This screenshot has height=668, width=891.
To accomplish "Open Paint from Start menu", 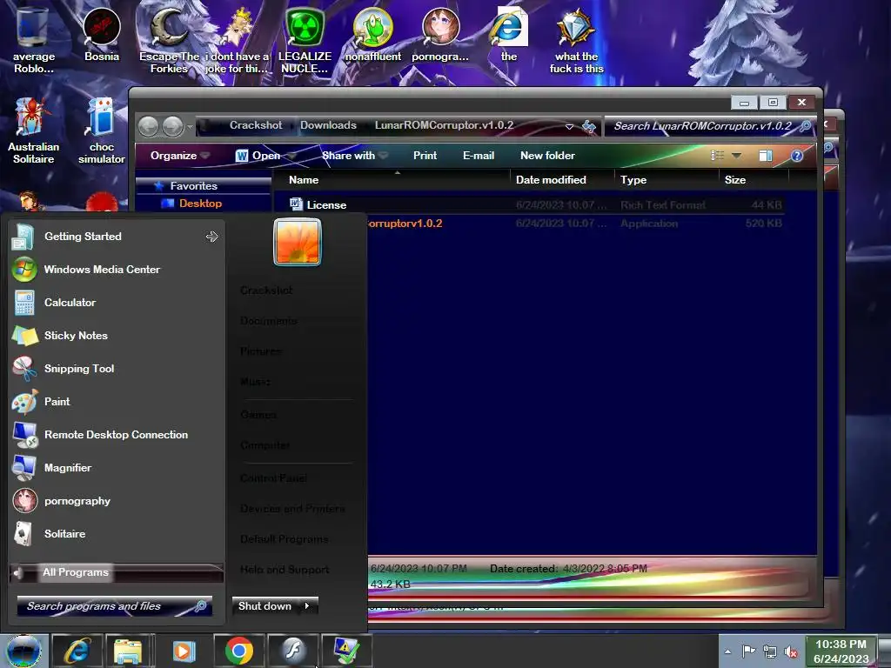I will click(x=116, y=402).
